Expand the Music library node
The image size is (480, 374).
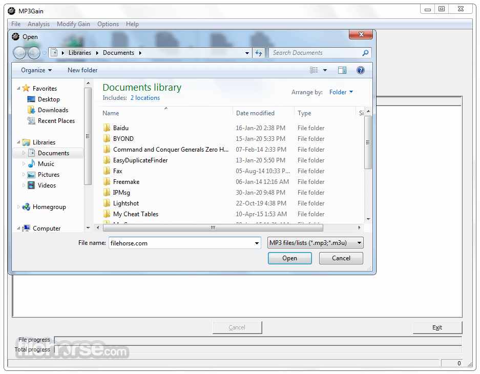pos(24,164)
